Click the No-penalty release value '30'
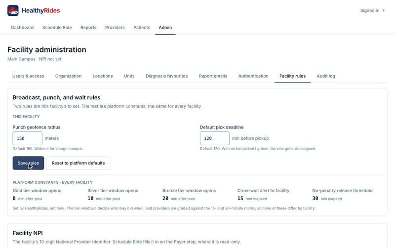The height and width of the screenshot is (247, 395). pyautogui.click(x=315, y=199)
